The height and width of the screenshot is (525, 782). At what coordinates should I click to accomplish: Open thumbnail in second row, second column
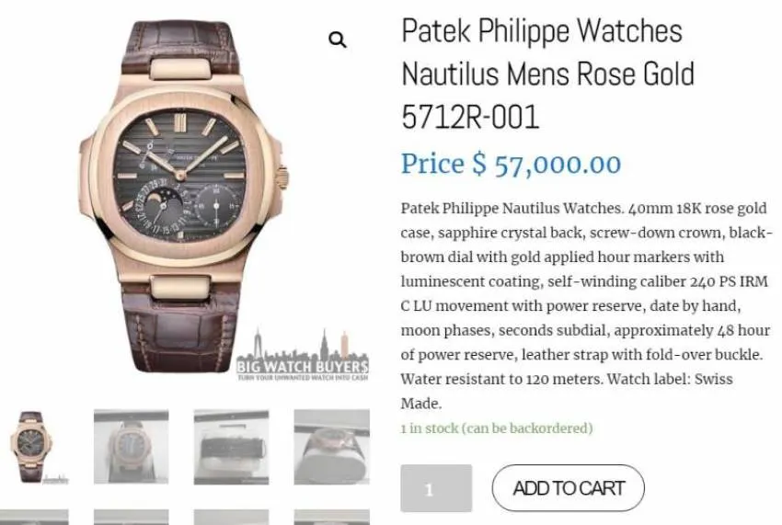(x=132, y=517)
